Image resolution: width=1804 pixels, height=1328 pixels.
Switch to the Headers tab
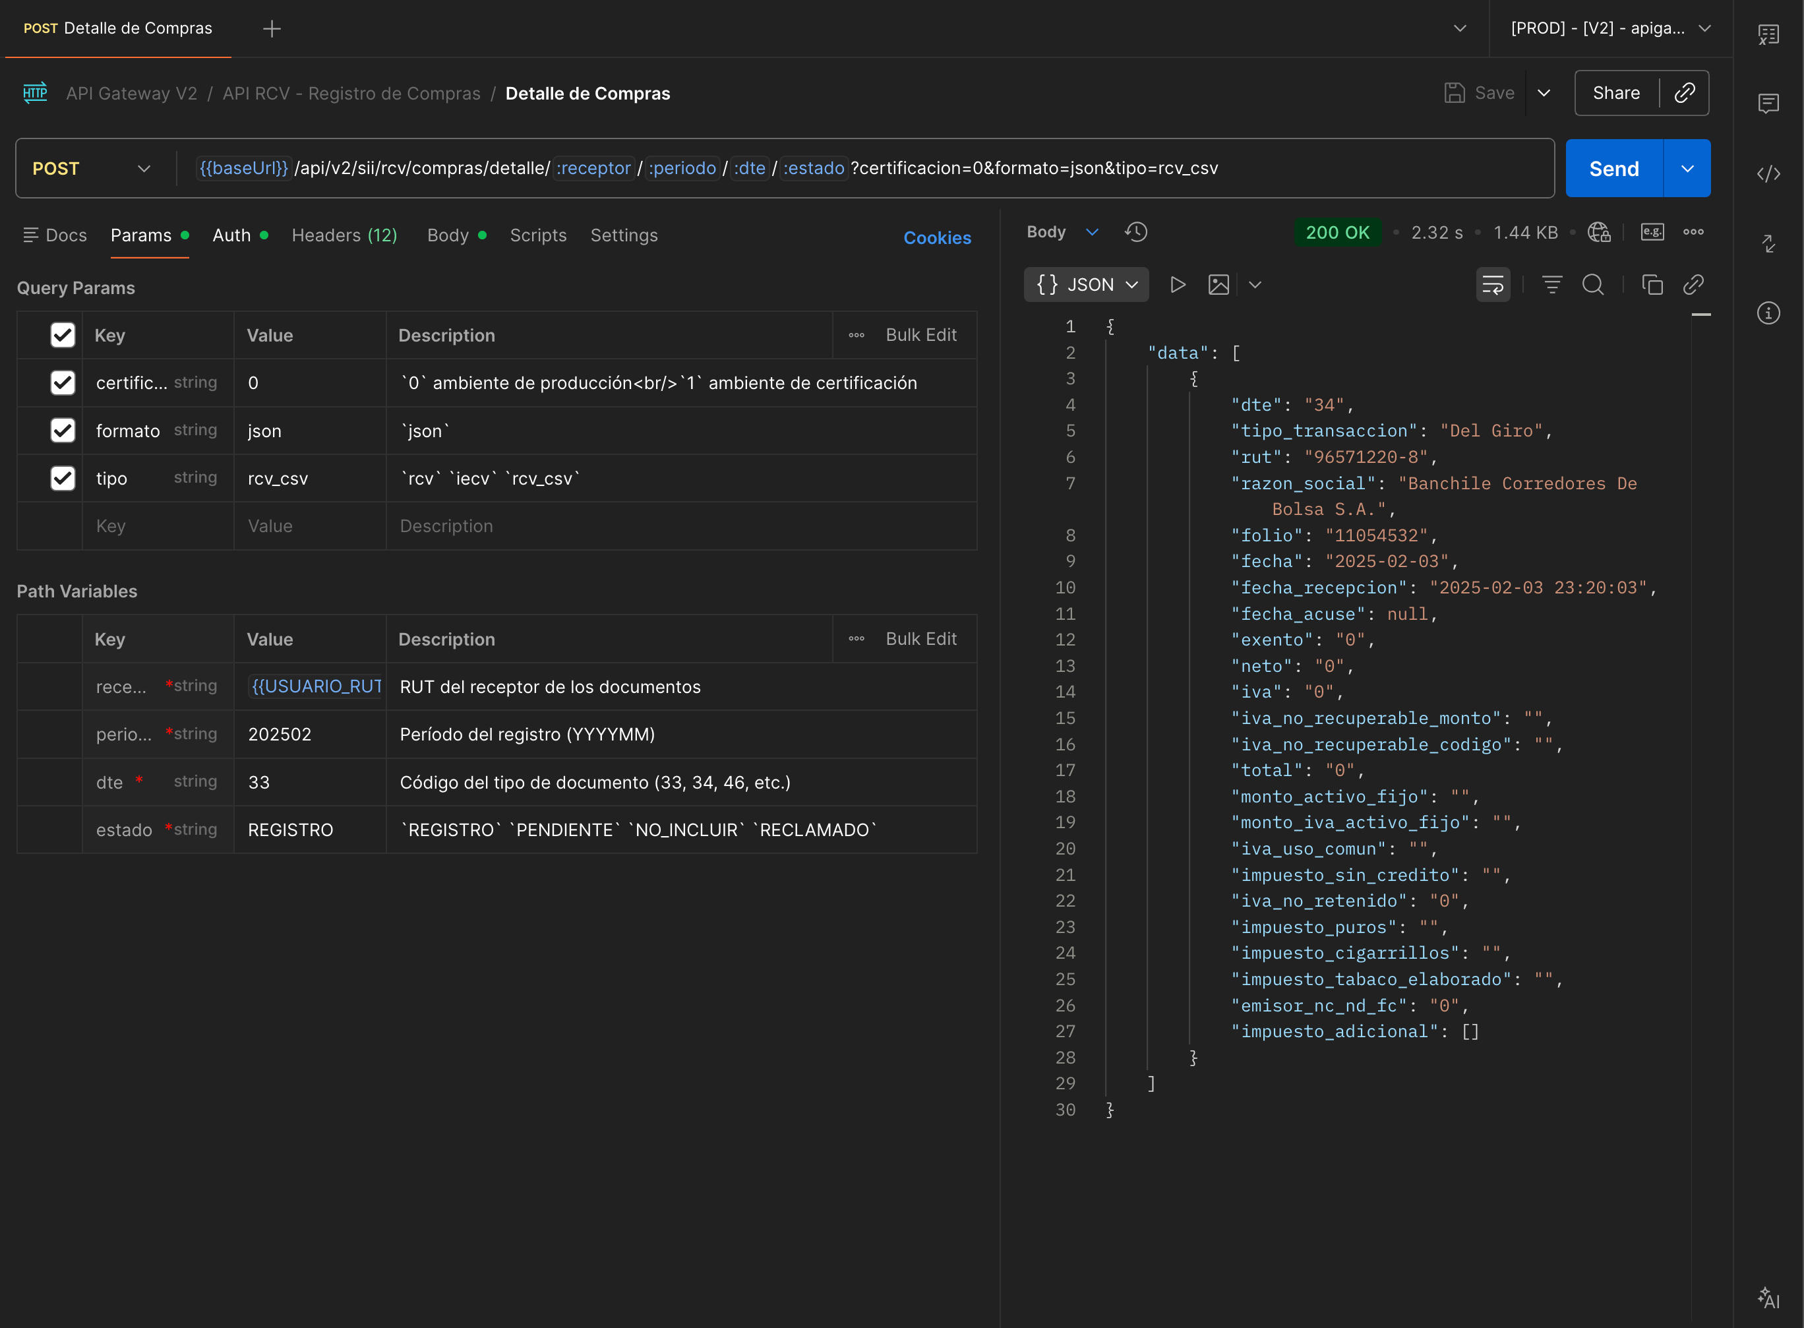click(x=344, y=235)
